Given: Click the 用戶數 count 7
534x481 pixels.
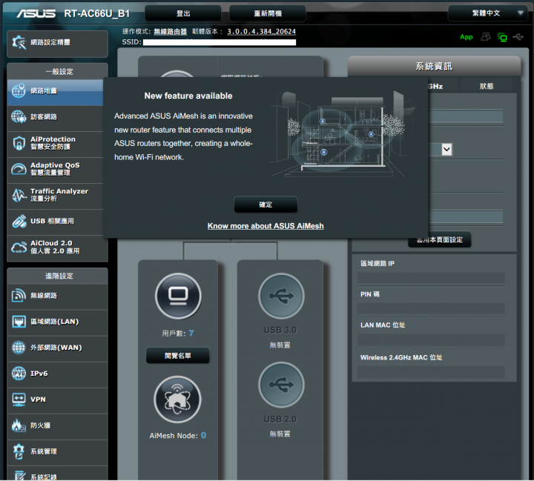Looking at the screenshot, I should coord(191,333).
